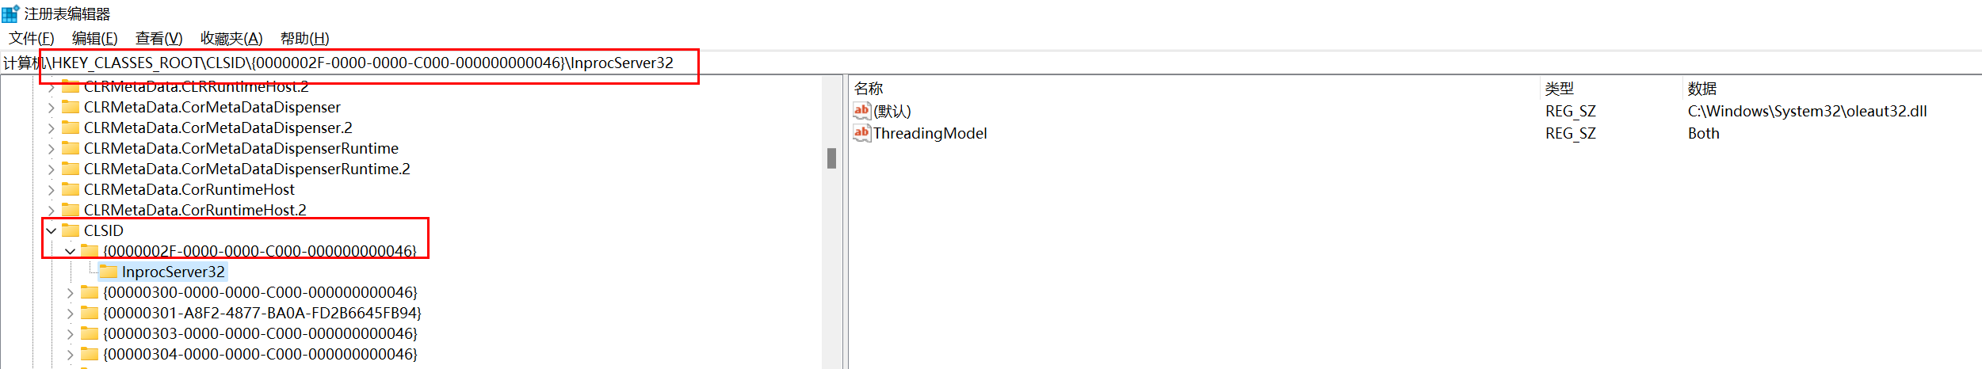Select the ThreadingModel value name

(x=930, y=133)
